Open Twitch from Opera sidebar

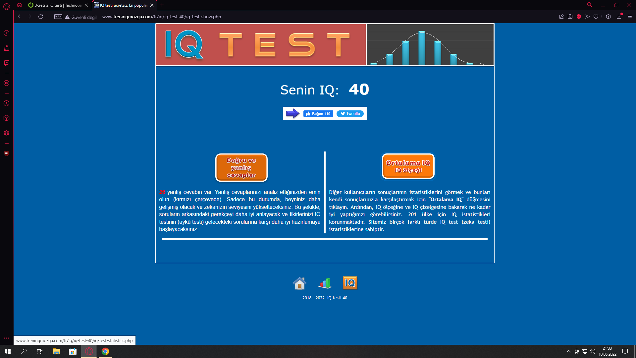coord(6,63)
